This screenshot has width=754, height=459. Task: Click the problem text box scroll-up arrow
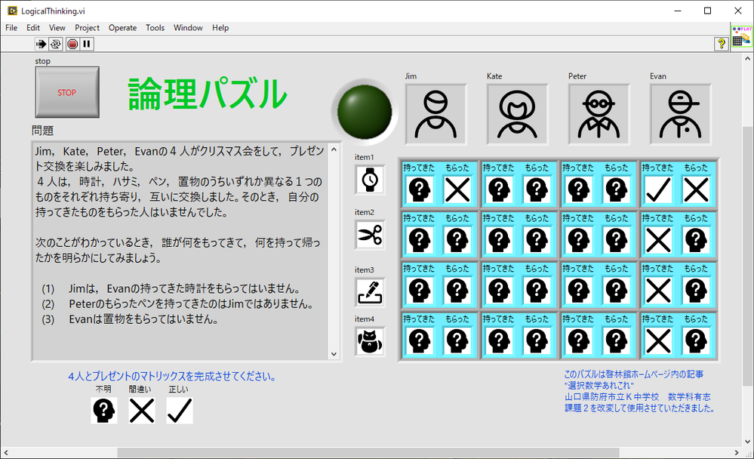tap(334, 149)
